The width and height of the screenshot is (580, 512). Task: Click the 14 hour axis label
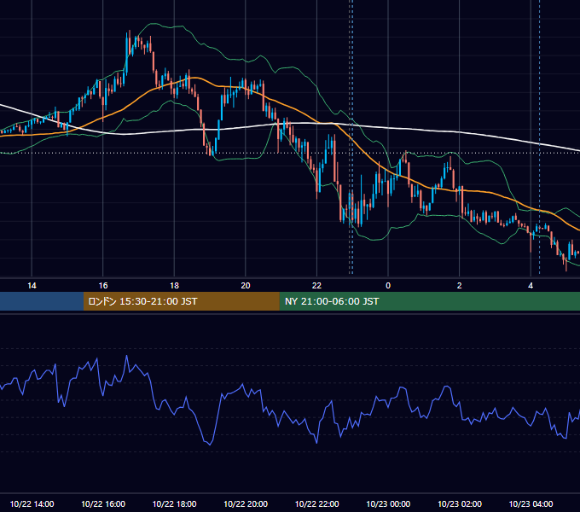point(32,286)
